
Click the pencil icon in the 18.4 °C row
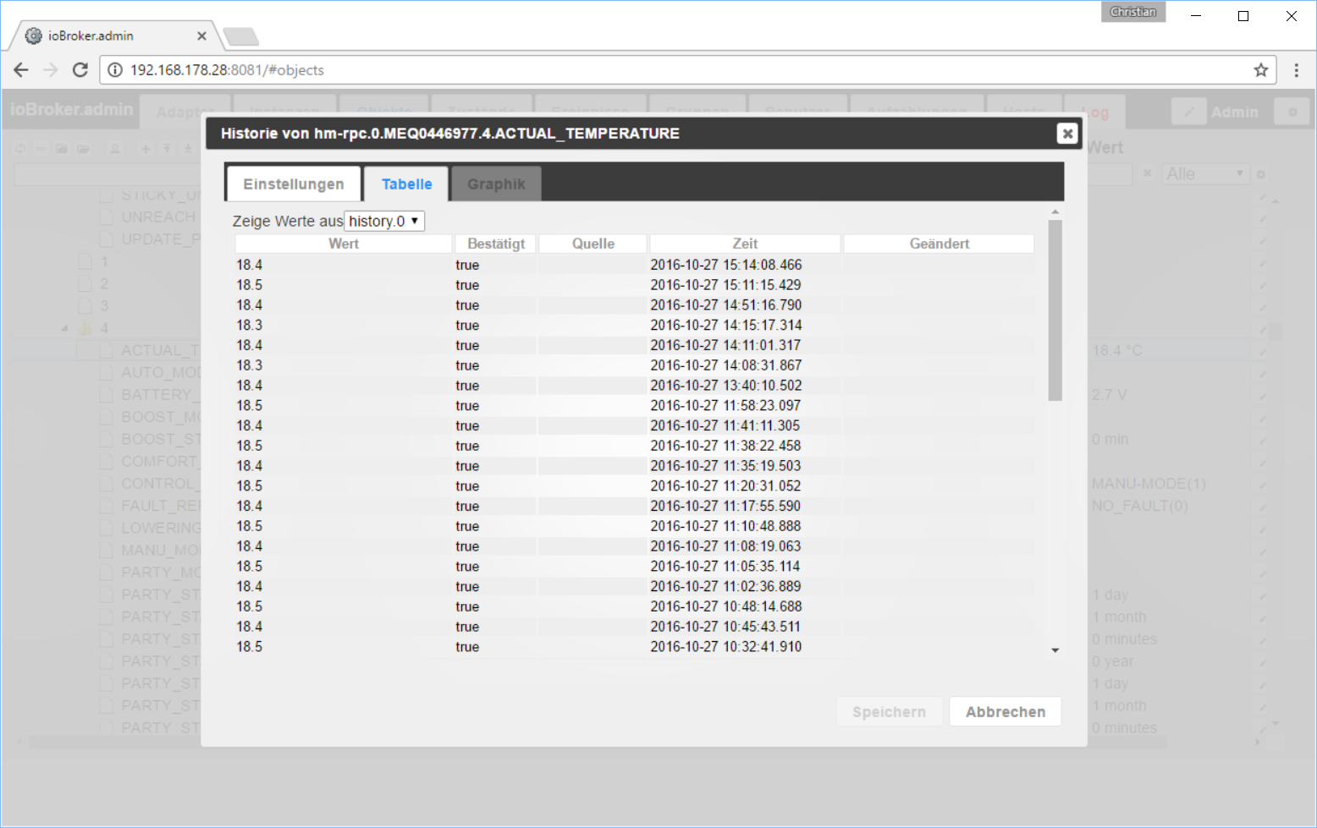click(1263, 350)
